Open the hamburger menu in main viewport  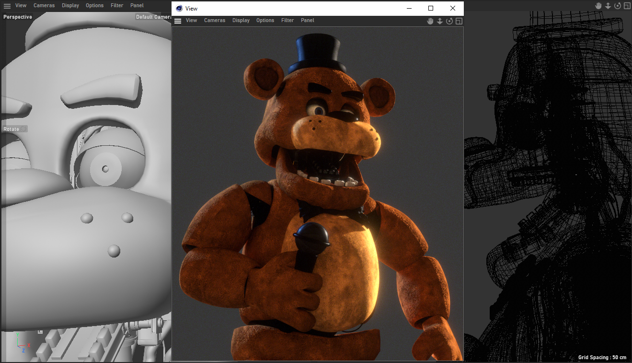[7, 6]
